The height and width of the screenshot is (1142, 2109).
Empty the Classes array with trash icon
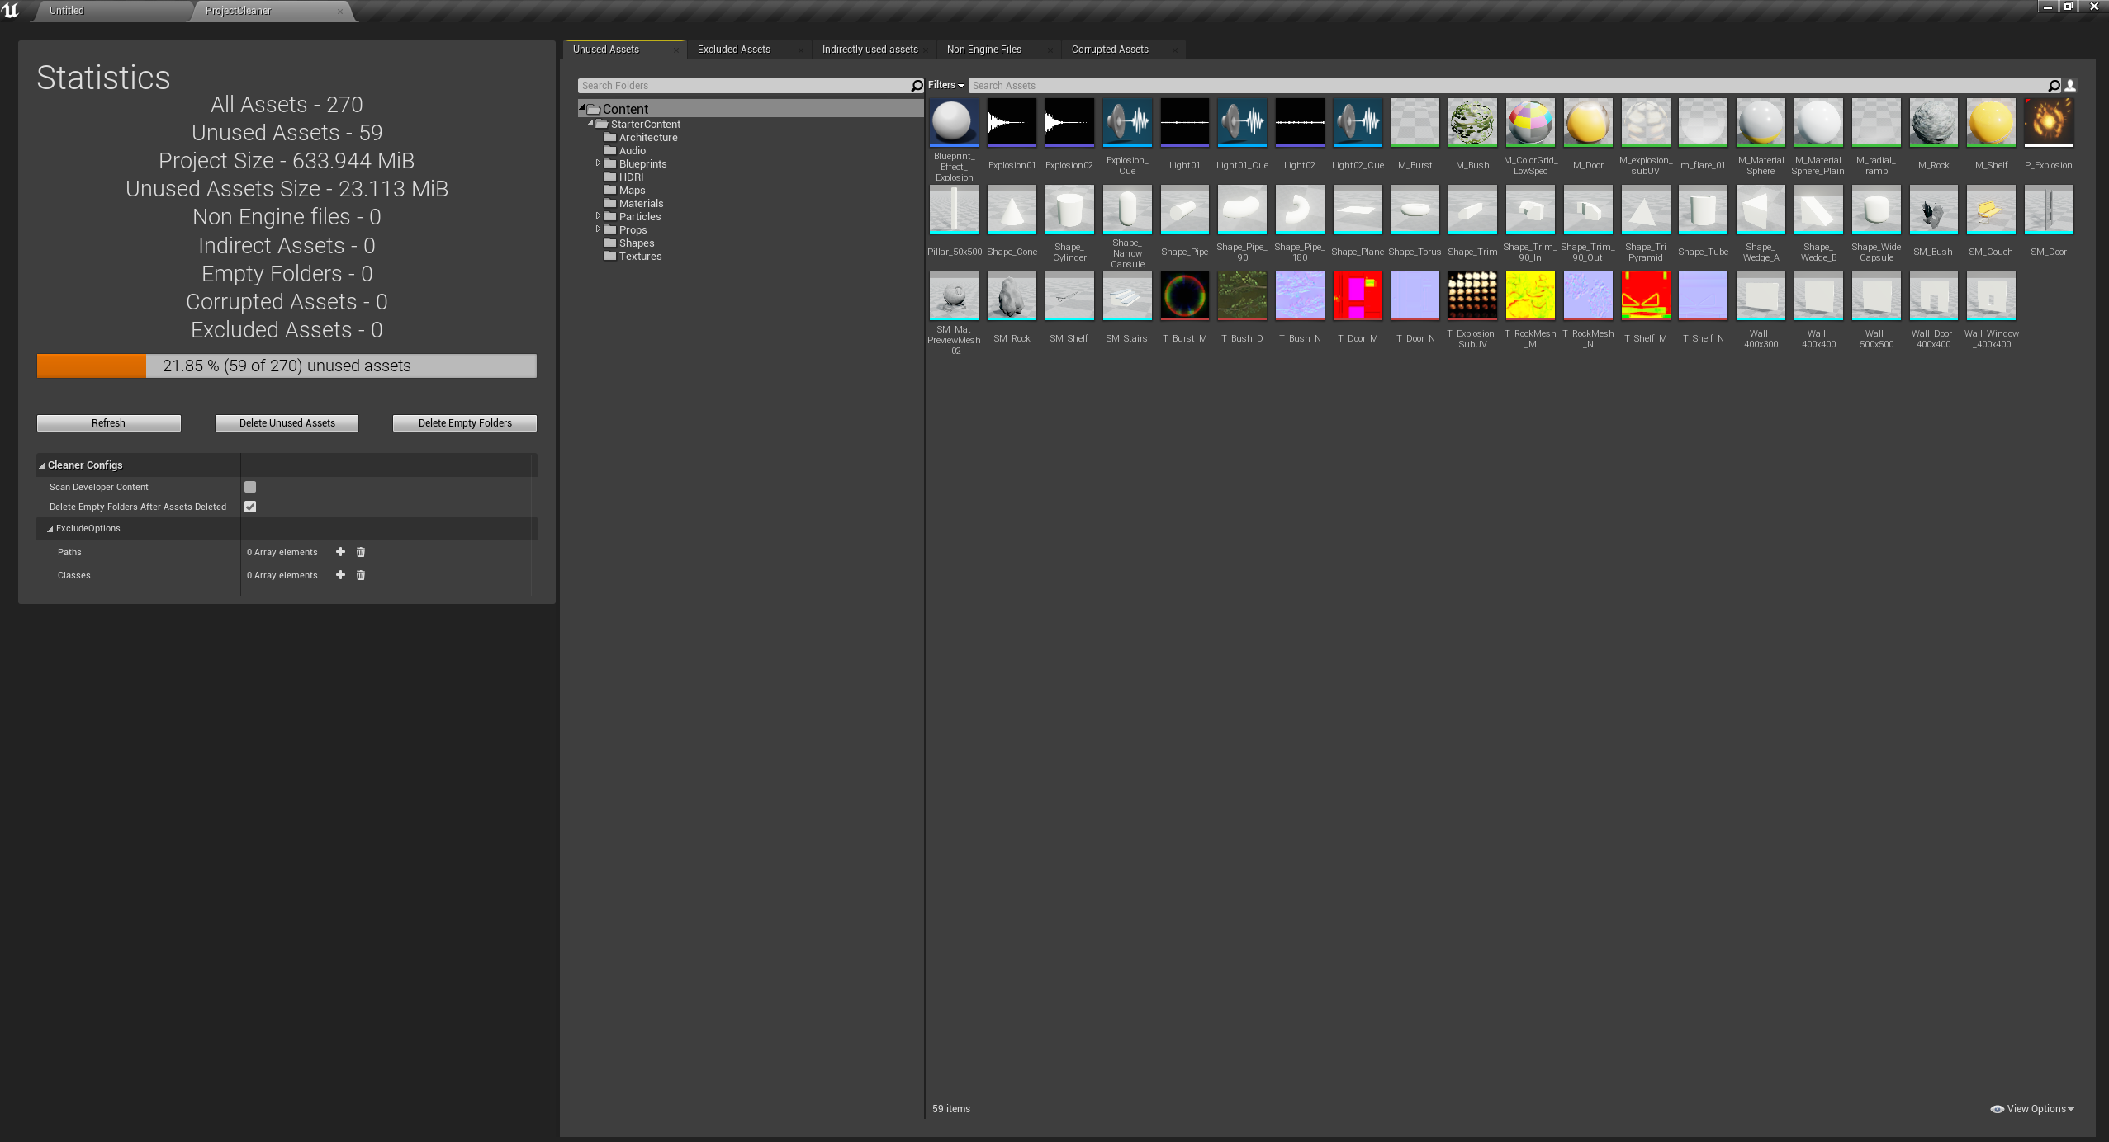(x=361, y=575)
